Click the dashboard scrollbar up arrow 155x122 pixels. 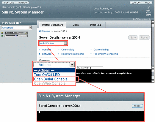click(153, 22)
